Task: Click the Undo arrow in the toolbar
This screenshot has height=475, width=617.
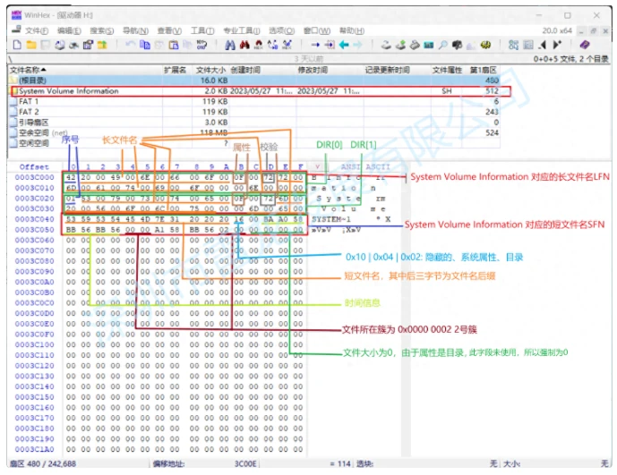Action: pos(132,44)
